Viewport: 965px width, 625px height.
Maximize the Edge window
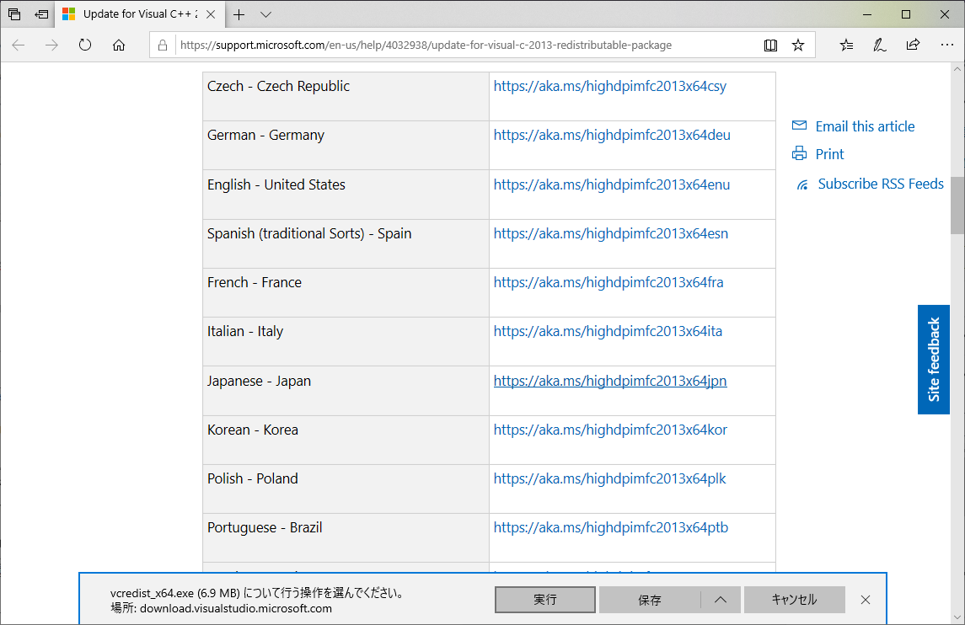(906, 14)
